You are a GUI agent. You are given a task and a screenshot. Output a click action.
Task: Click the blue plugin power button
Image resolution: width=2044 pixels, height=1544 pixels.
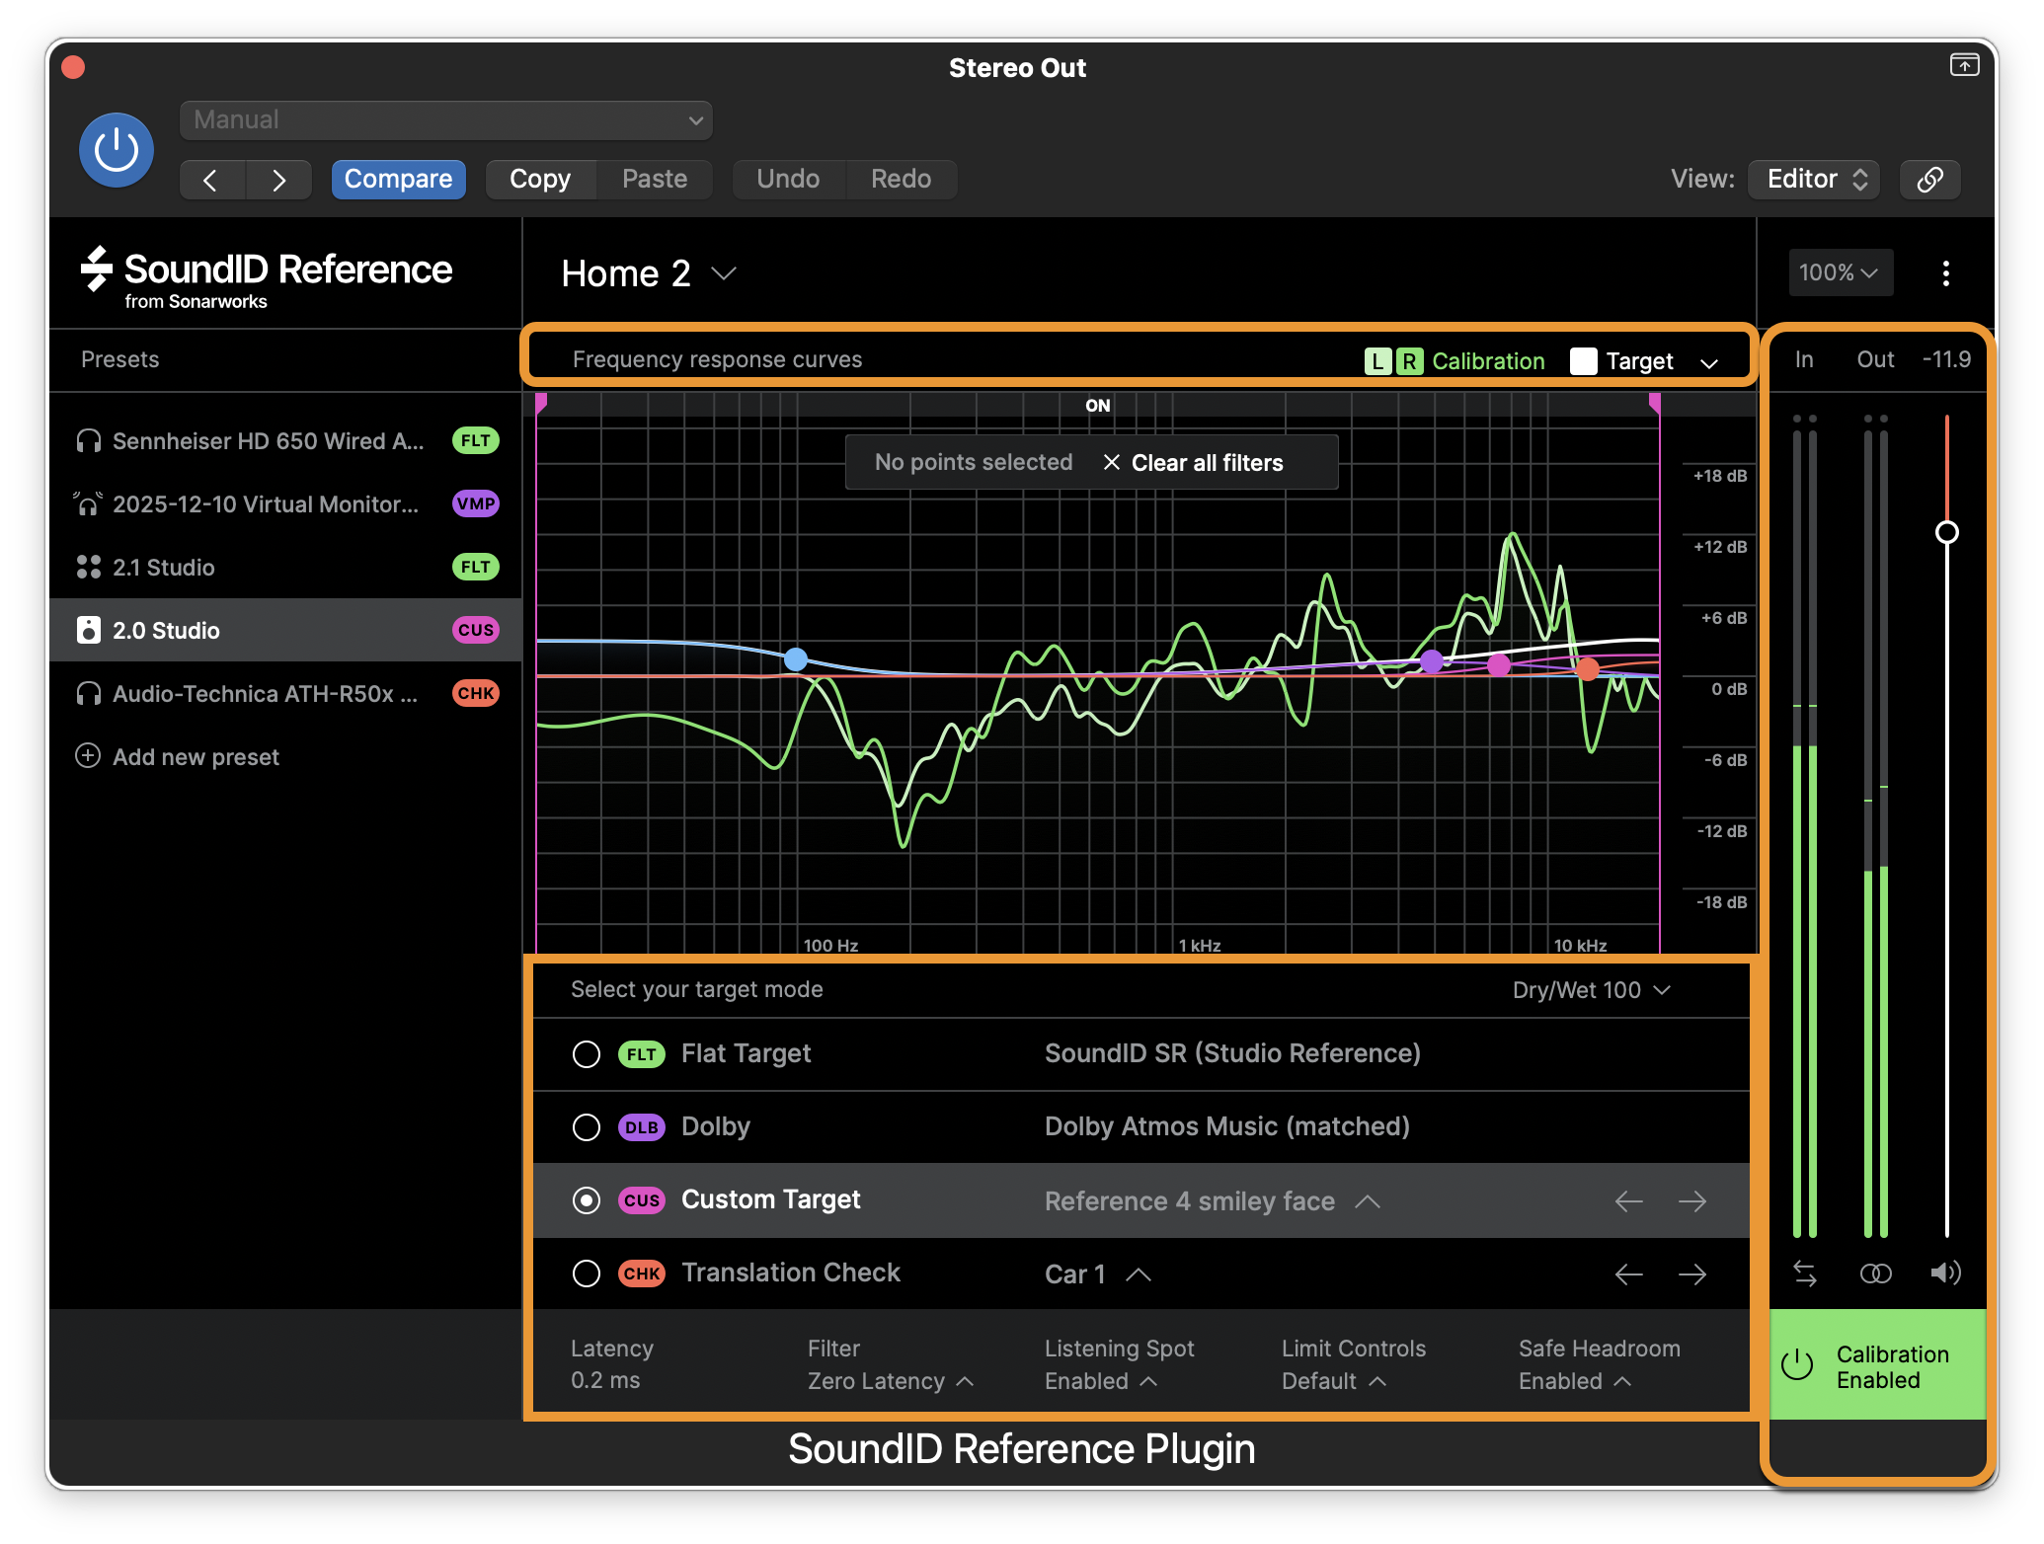pos(117,150)
